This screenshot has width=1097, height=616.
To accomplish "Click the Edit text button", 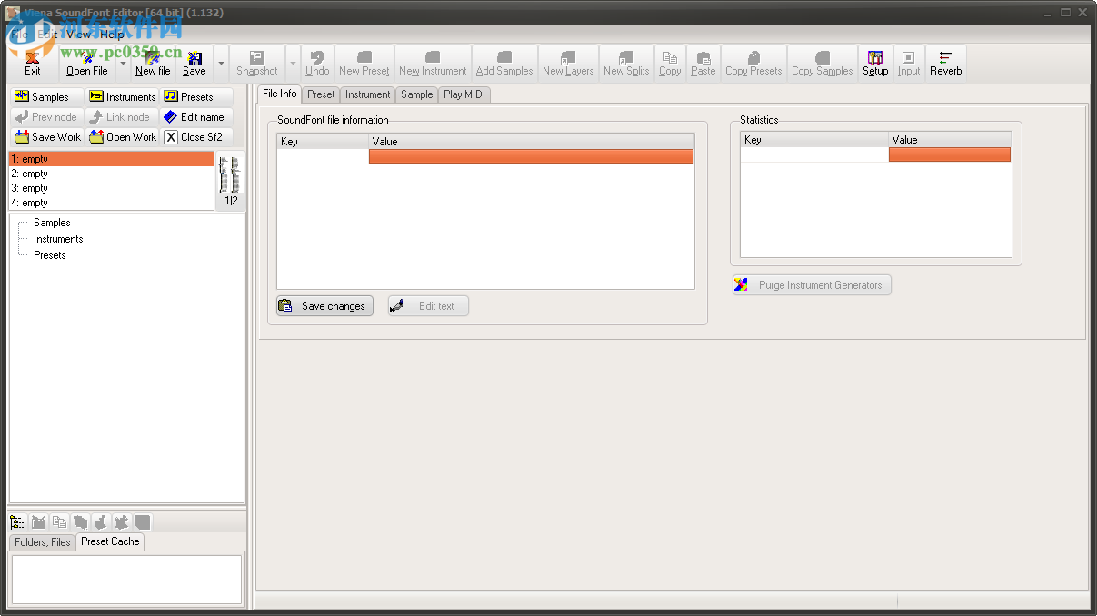I will point(428,306).
